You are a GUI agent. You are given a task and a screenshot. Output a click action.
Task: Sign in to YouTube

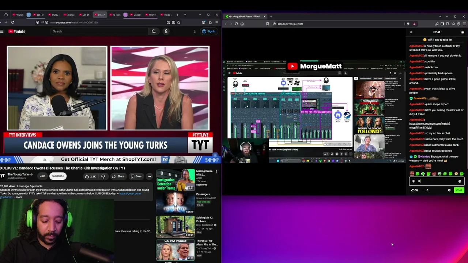(x=209, y=31)
